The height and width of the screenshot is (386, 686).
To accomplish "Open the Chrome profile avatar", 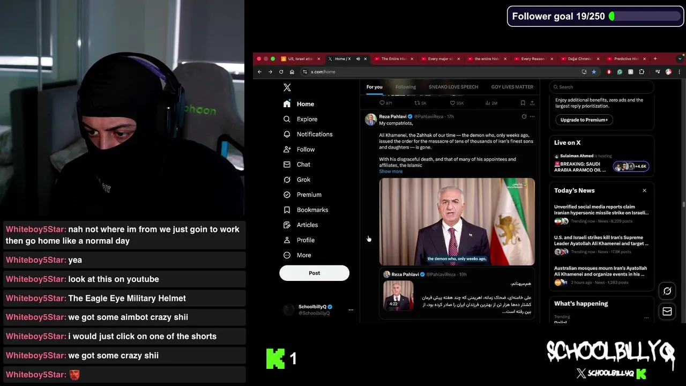I will coord(668,72).
